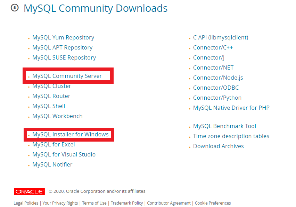Visit the Download Archives link
This screenshot has height=207, width=296.
point(219,146)
